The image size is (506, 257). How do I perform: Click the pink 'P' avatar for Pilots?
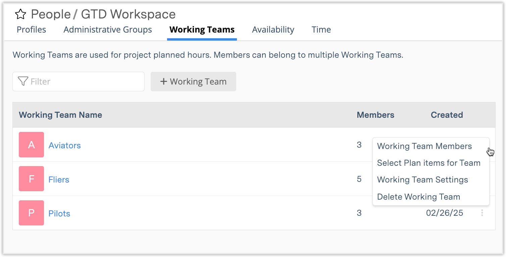point(31,213)
